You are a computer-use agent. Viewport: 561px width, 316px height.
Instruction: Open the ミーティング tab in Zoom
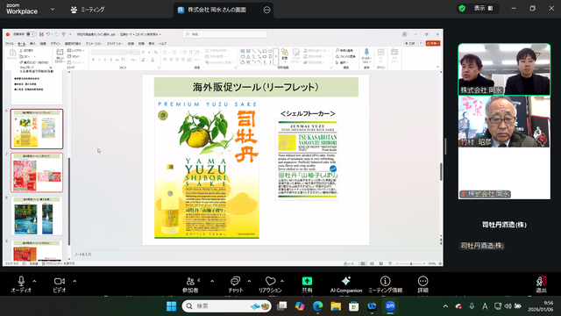pyautogui.click(x=88, y=10)
